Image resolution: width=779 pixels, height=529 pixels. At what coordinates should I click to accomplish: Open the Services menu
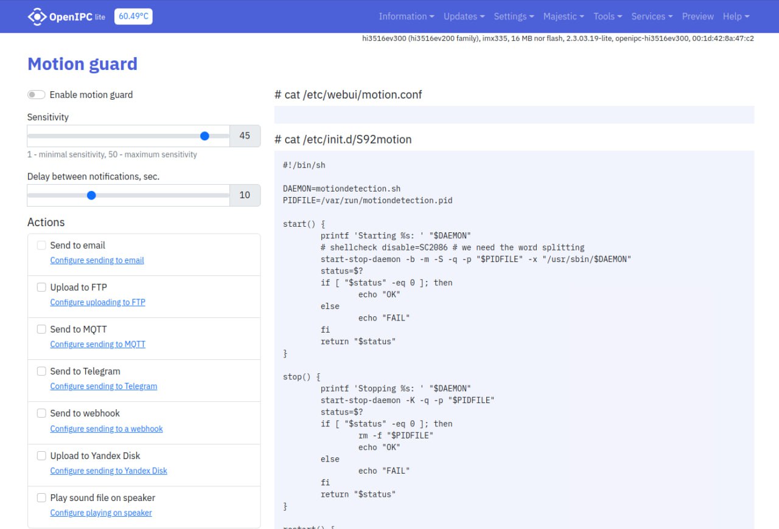point(651,16)
